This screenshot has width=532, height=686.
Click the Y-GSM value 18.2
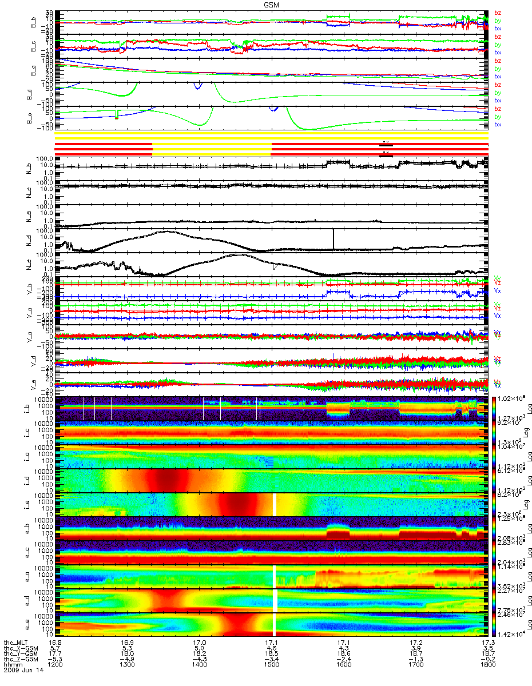[199, 654]
